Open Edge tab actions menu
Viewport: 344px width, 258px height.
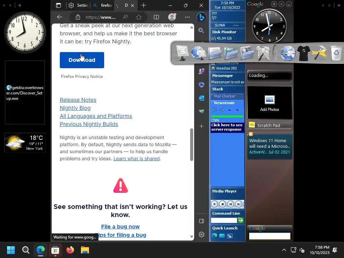click(x=58, y=5)
